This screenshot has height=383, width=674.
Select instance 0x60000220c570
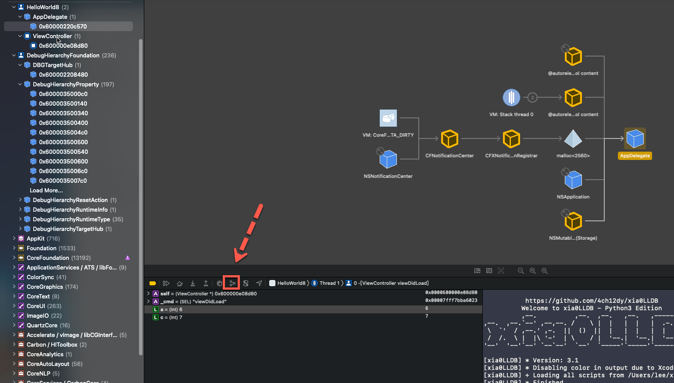68,26
